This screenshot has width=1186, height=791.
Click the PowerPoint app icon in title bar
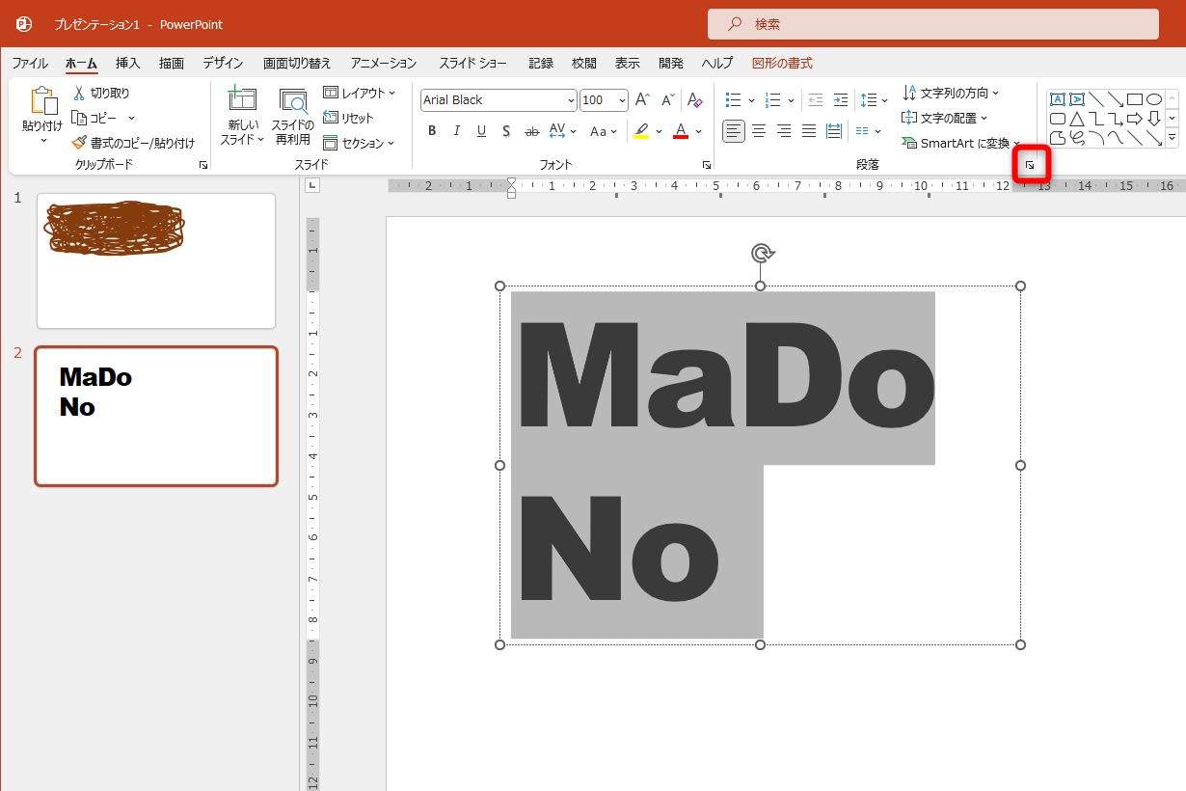pos(24,24)
